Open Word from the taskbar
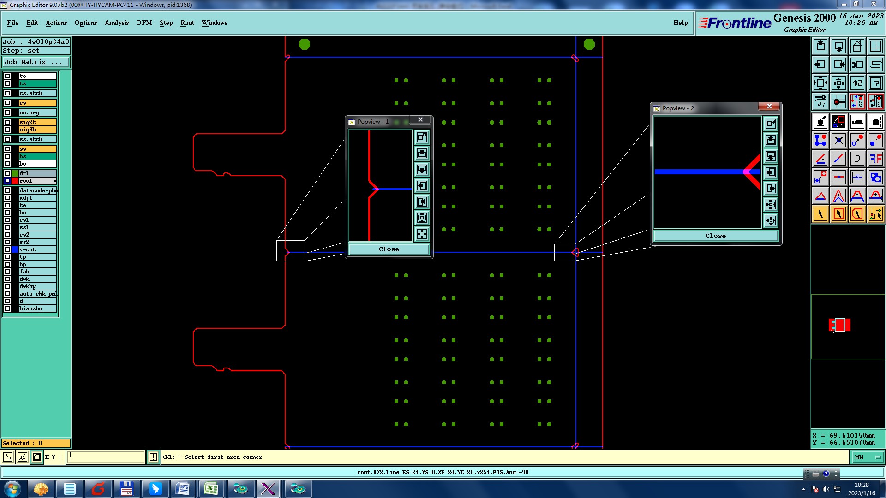This screenshot has width=886, height=498. point(183,489)
